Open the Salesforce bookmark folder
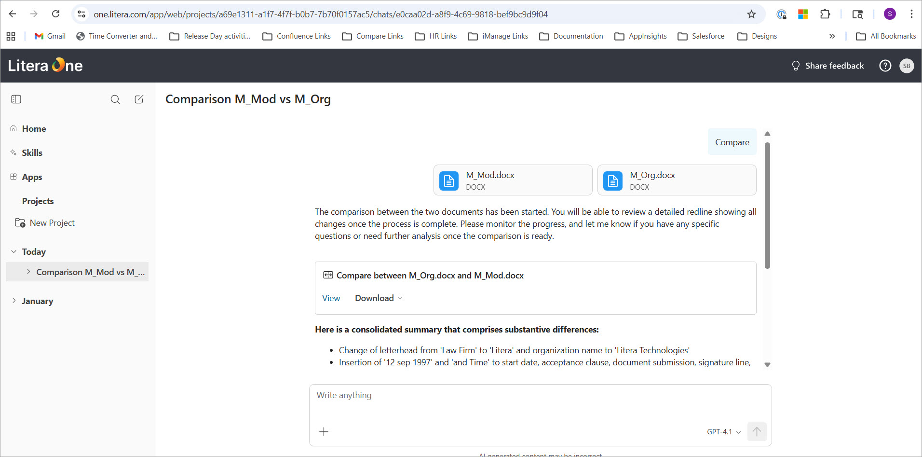The image size is (922, 457). point(701,36)
